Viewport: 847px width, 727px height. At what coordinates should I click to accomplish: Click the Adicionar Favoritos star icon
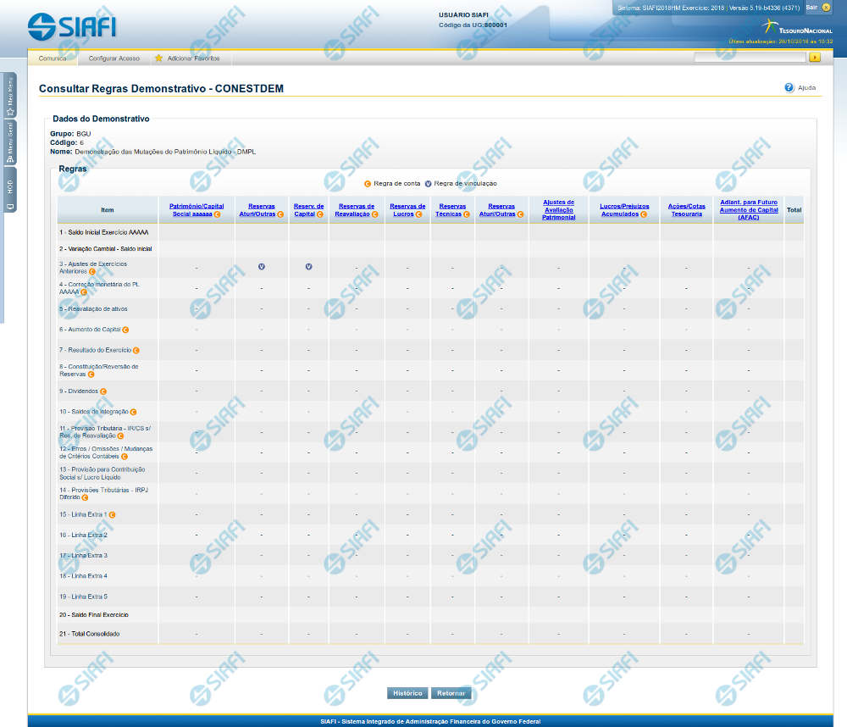point(158,58)
